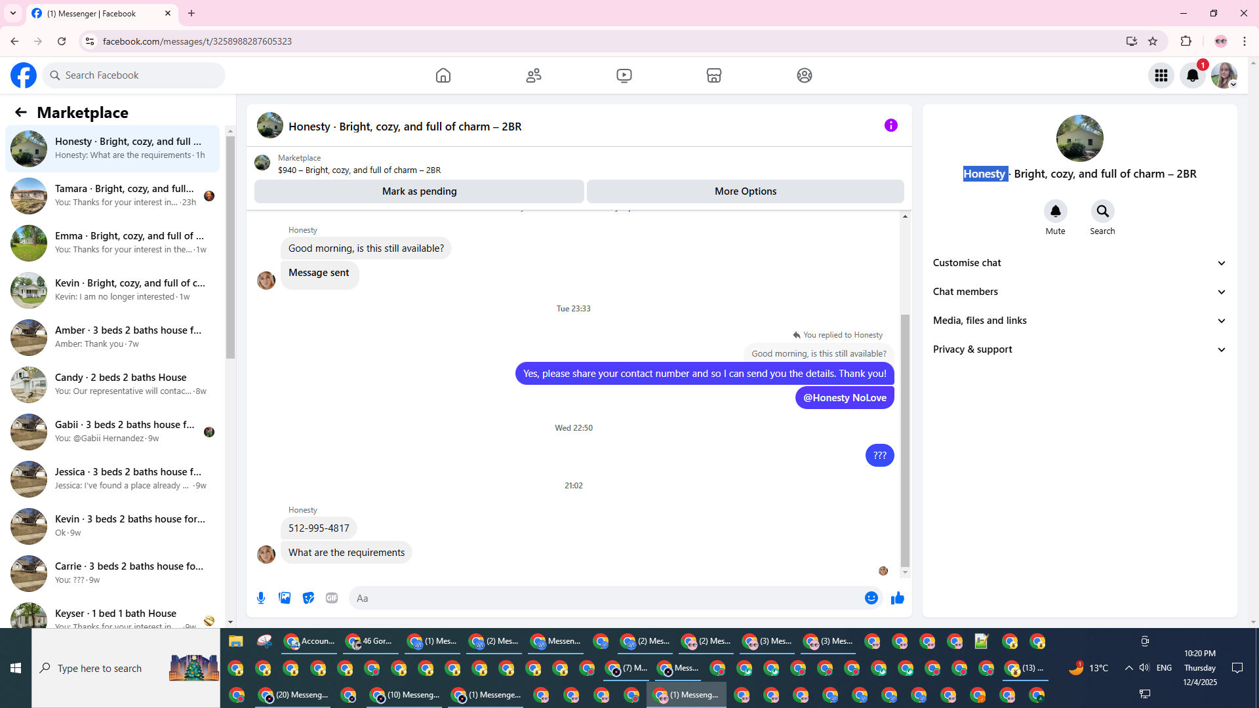
Task: Click the purple conversation info icon
Action: [890, 125]
